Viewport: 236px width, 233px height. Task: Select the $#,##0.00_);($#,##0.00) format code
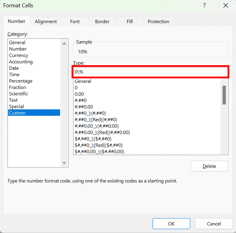(x=147, y=151)
